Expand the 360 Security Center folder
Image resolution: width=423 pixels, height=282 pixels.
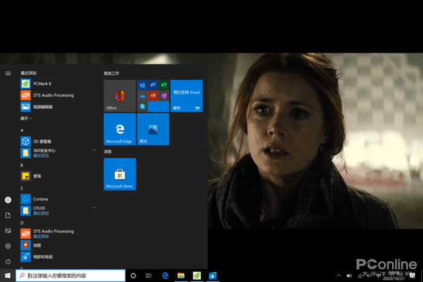pos(58,153)
